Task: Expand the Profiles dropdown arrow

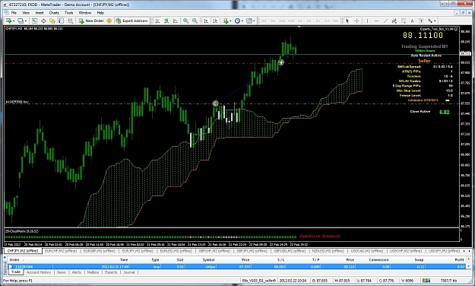Action: pos(26,21)
